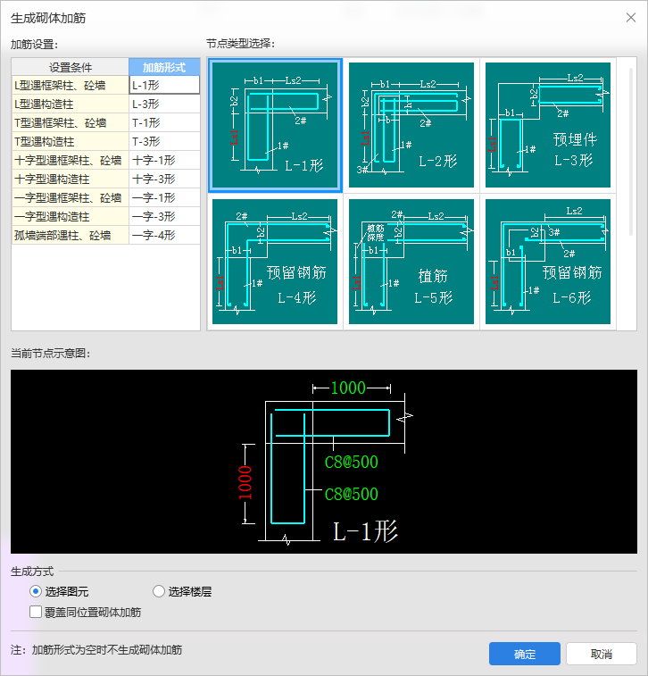Open the 一字-3形 reinforcement form cell

point(164,216)
